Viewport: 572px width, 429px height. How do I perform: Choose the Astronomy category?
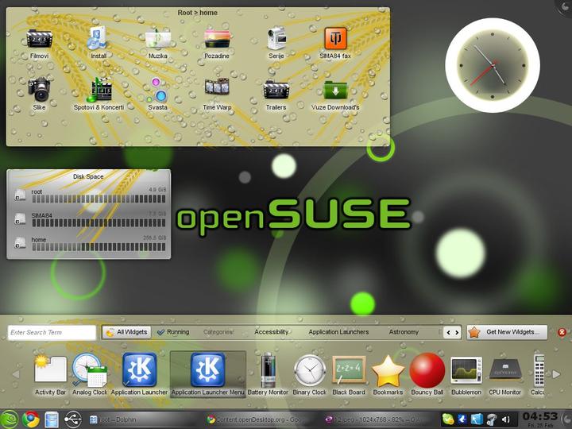coord(404,332)
